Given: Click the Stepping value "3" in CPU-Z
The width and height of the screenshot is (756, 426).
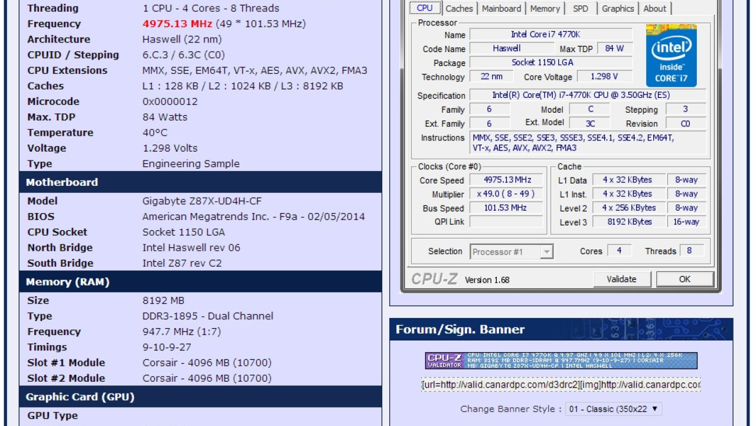Looking at the screenshot, I should point(686,109).
